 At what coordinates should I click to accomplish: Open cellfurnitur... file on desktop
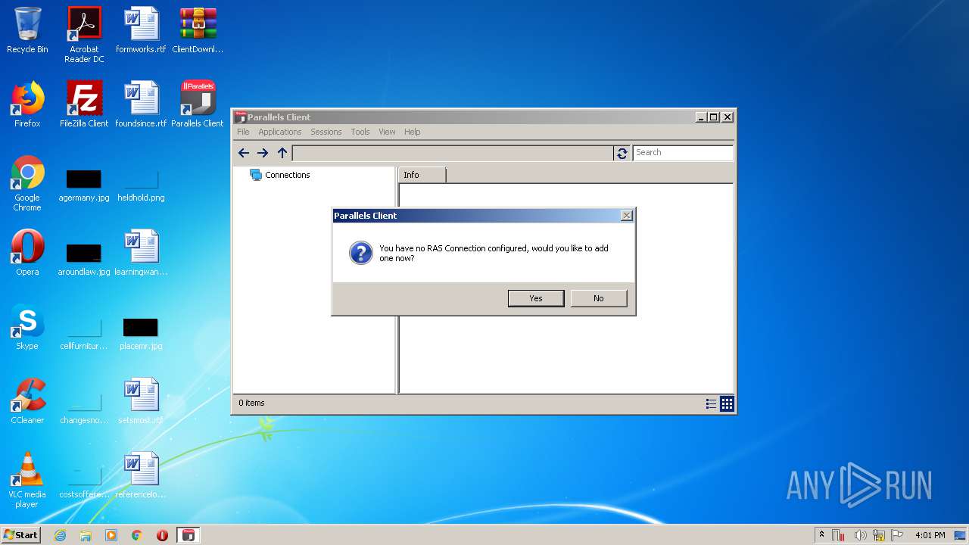(84, 334)
